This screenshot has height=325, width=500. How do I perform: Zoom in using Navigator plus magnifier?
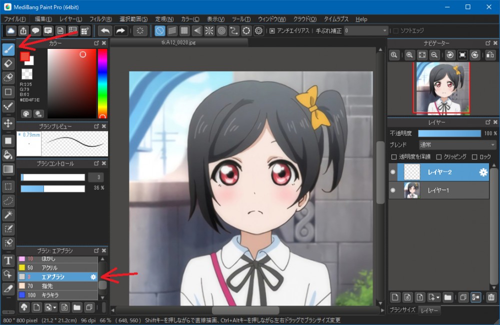coord(409,55)
